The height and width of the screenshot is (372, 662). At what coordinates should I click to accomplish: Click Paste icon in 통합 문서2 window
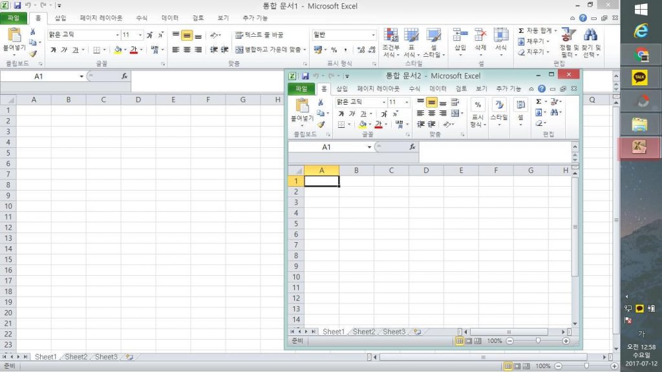pyautogui.click(x=302, y=106)
